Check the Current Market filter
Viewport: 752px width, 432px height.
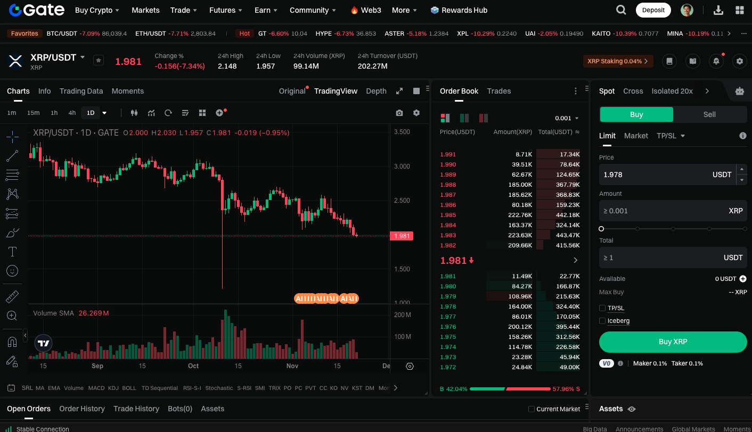(x=532, y=409)
